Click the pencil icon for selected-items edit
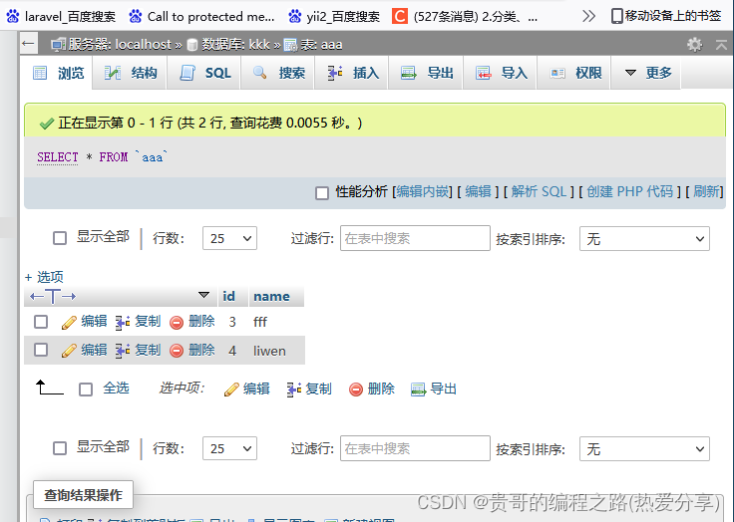The image size is (734, 522). coord(231,390)
